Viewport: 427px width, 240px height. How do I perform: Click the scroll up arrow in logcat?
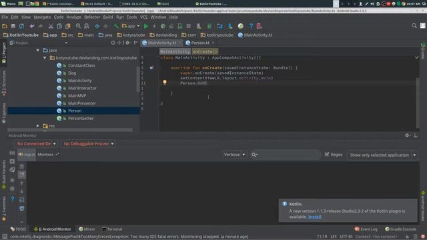point(22,183)
